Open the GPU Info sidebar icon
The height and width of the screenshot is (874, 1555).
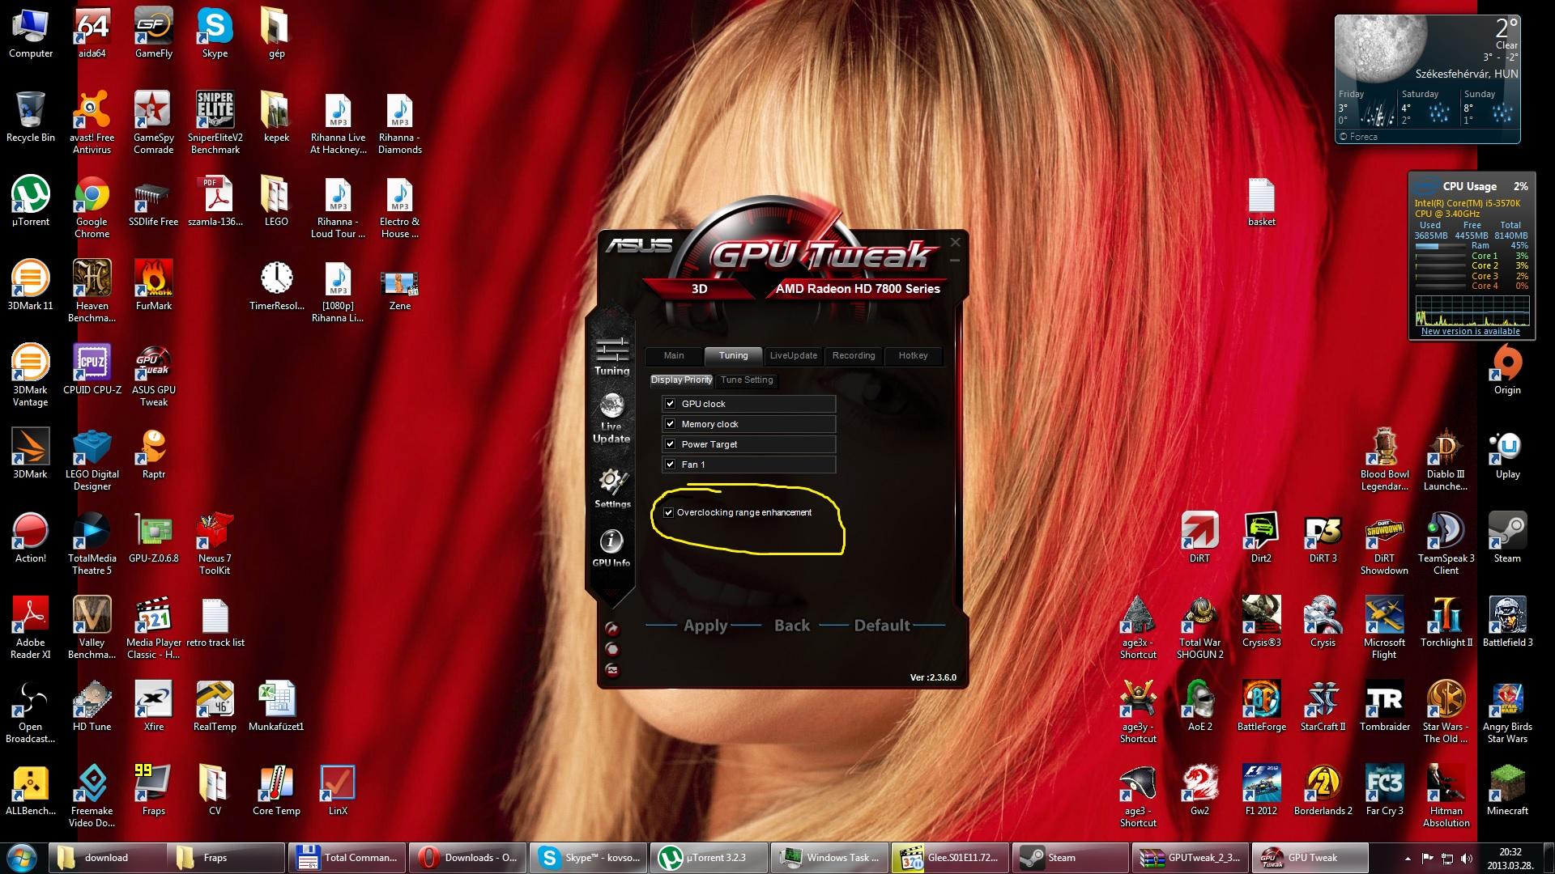(x=611, y=548)
